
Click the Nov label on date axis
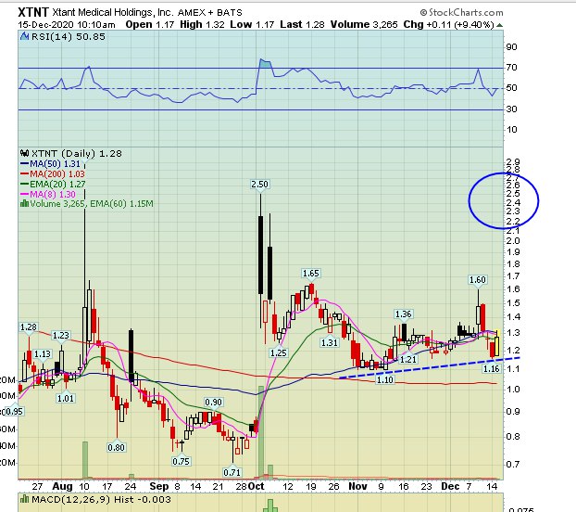pos(357,486)
